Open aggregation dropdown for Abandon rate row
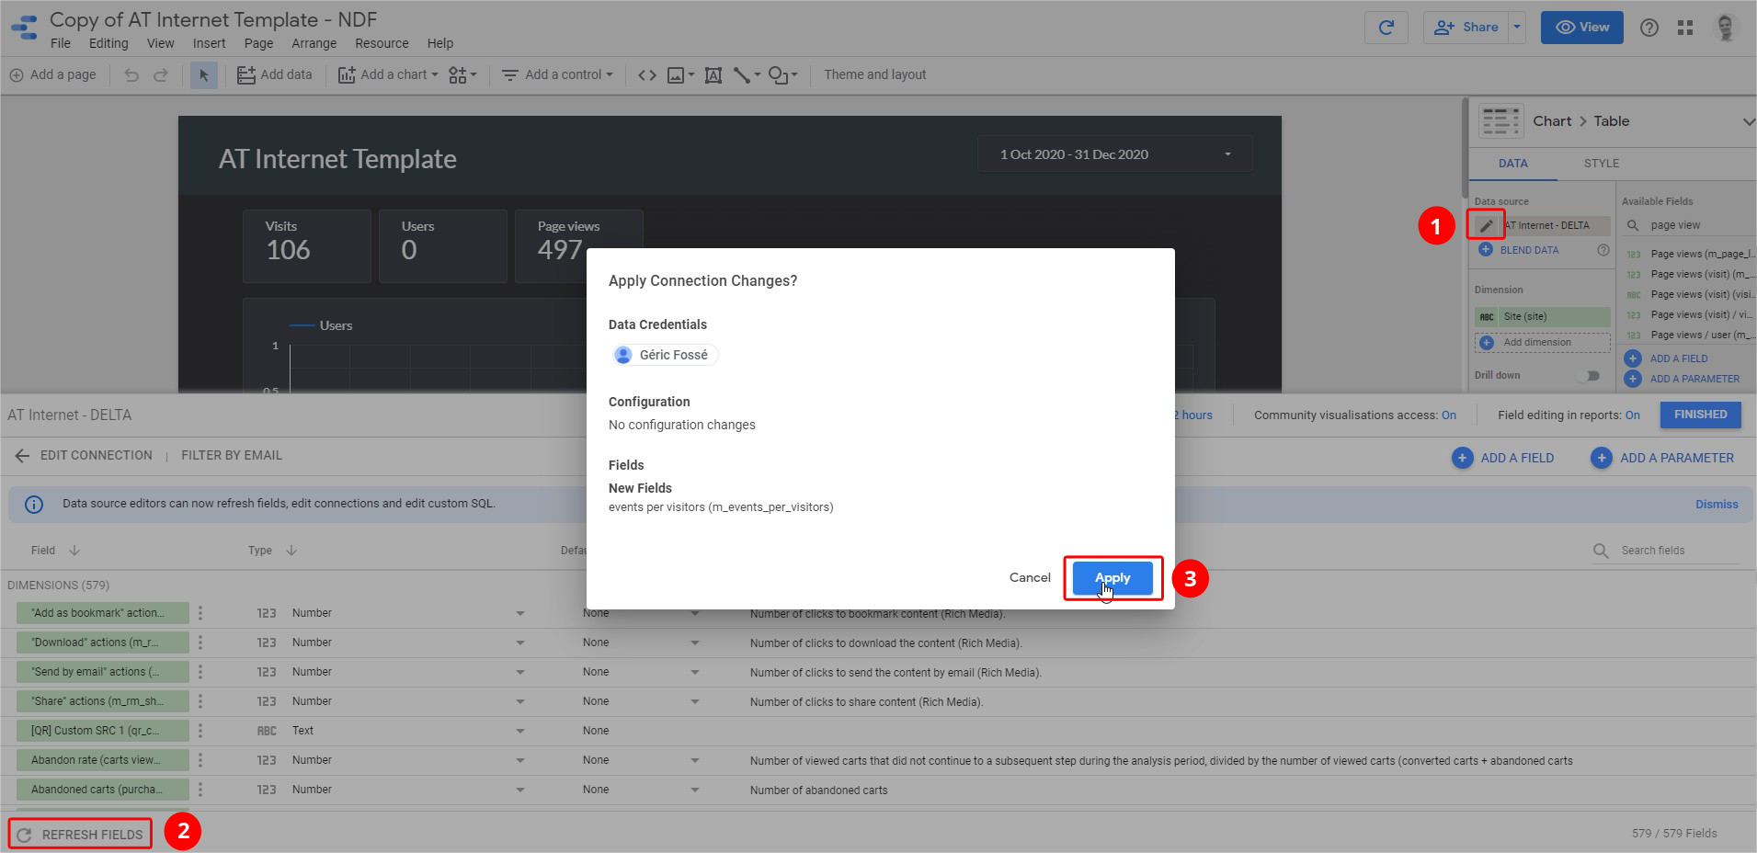This screenshot has height=853, width=1757. click(x=695, y=760)
